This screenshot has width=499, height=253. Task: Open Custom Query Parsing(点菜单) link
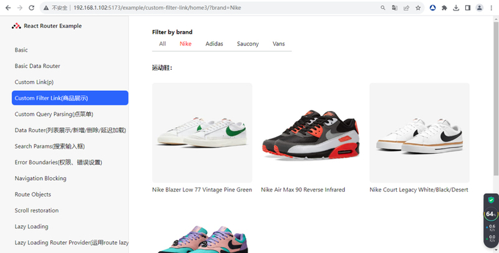pyautogui.click(x=70, y=114)
